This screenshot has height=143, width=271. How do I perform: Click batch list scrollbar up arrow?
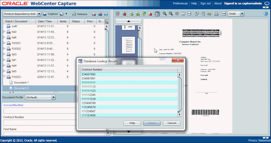(x=107, y=26)
